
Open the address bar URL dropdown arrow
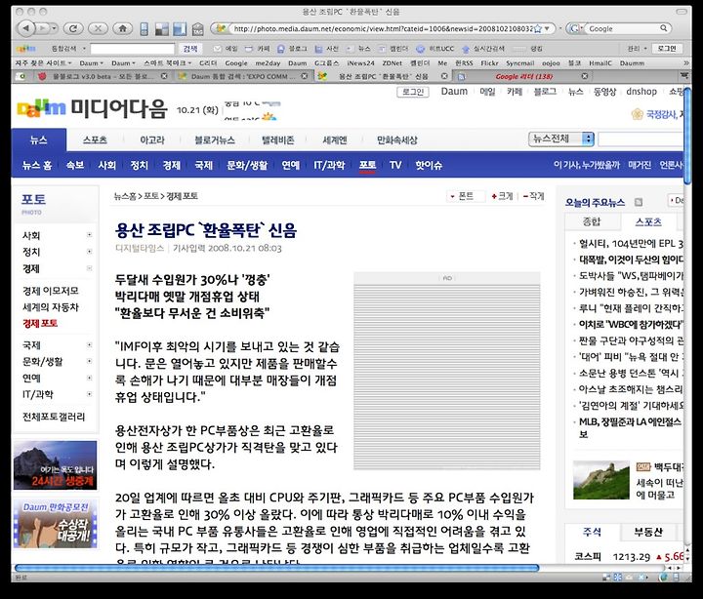click(x=547, y=28)
